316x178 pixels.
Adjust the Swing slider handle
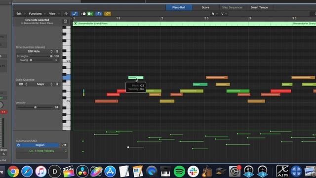pos(31,60)
